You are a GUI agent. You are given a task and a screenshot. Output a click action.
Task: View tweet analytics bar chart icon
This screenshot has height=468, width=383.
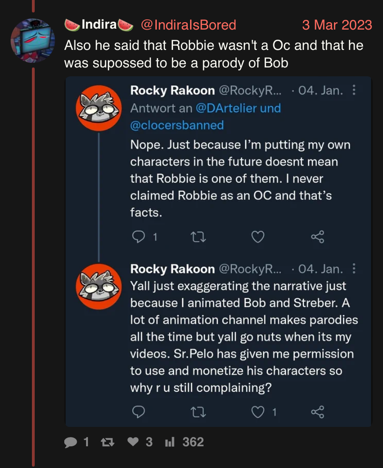pos(169,443)
